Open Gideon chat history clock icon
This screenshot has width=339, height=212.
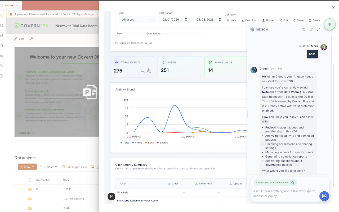[x=304, y=30]
